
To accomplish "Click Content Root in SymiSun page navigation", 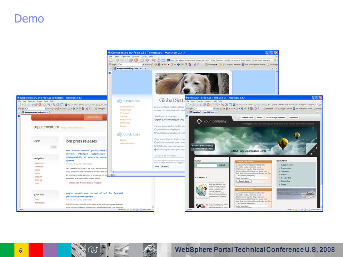I will (x=247, y=117).
